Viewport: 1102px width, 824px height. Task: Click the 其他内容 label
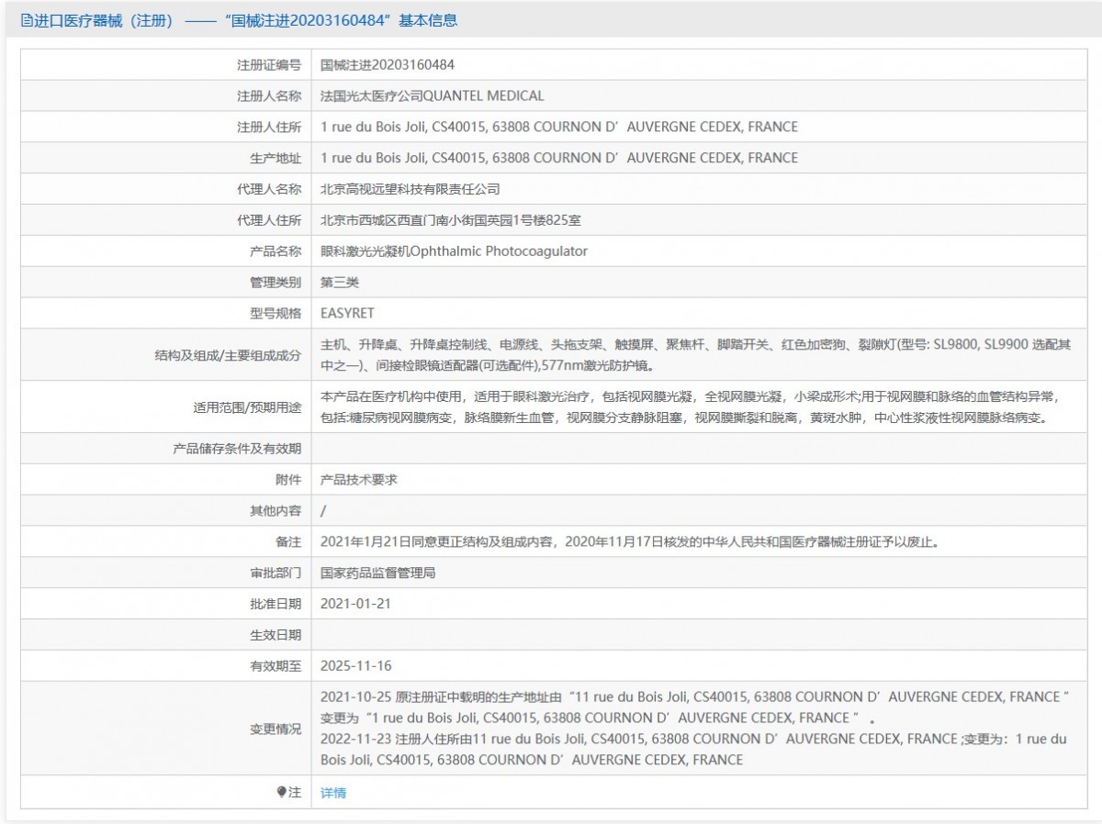[x=275, y=511]
